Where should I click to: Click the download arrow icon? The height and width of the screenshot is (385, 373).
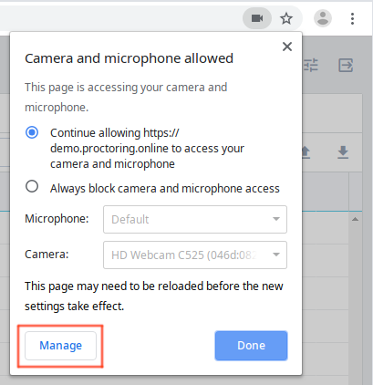coord(343,152)
